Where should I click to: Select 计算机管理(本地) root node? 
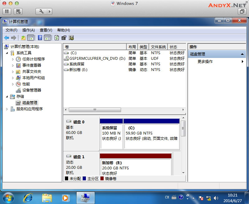(25, 46)
